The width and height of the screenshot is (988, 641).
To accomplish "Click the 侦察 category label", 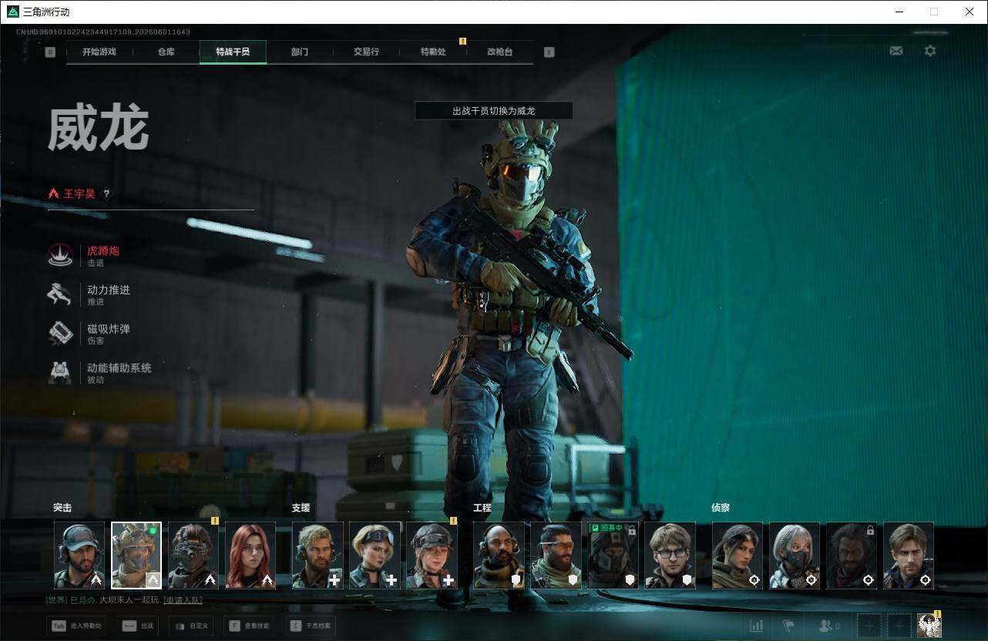I will [x=721, y=508].
